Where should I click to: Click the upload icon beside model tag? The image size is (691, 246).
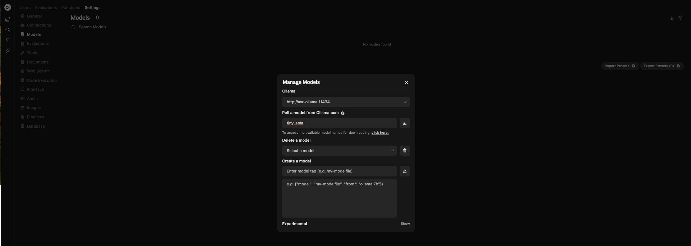tap(405, 171)
